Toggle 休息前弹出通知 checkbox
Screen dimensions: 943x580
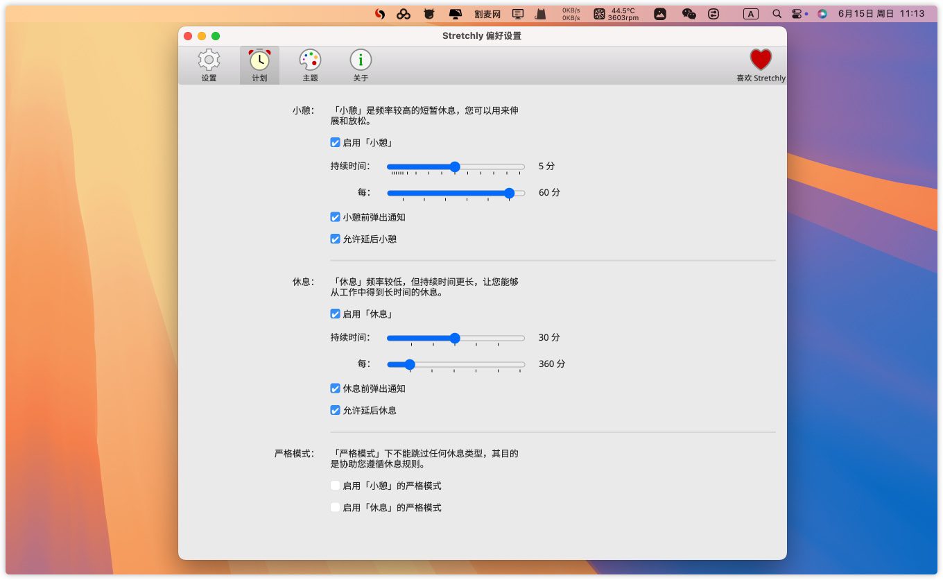336,389
